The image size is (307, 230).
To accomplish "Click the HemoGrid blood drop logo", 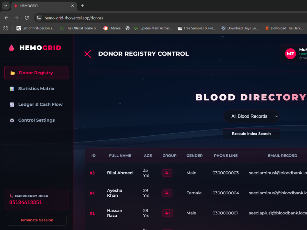I will [12, 48].
